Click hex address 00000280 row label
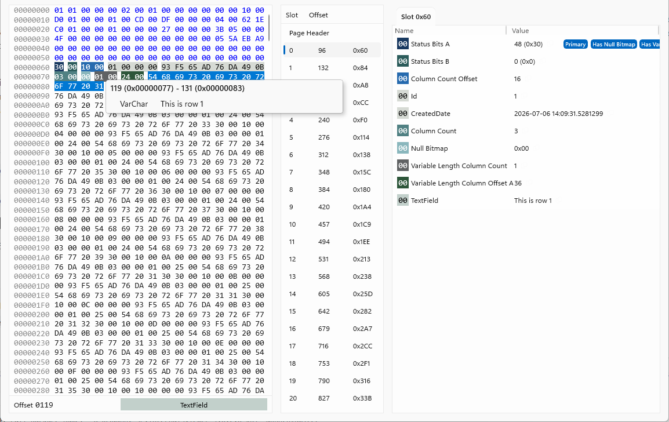 pyautogui.click(x=31, y=391)
